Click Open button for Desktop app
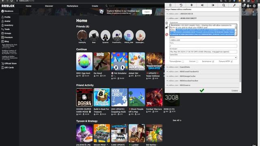Image resolution: width=260 pixels, height=146 pixels. point(147,12)
